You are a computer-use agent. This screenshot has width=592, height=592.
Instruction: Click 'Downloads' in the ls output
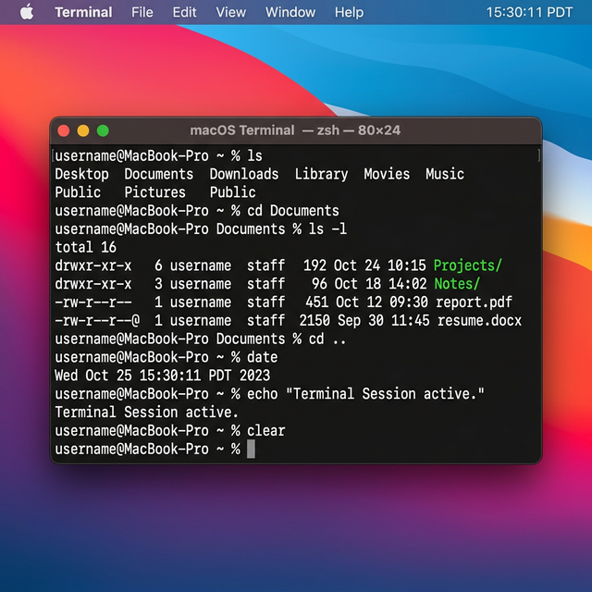pos(244,174)
